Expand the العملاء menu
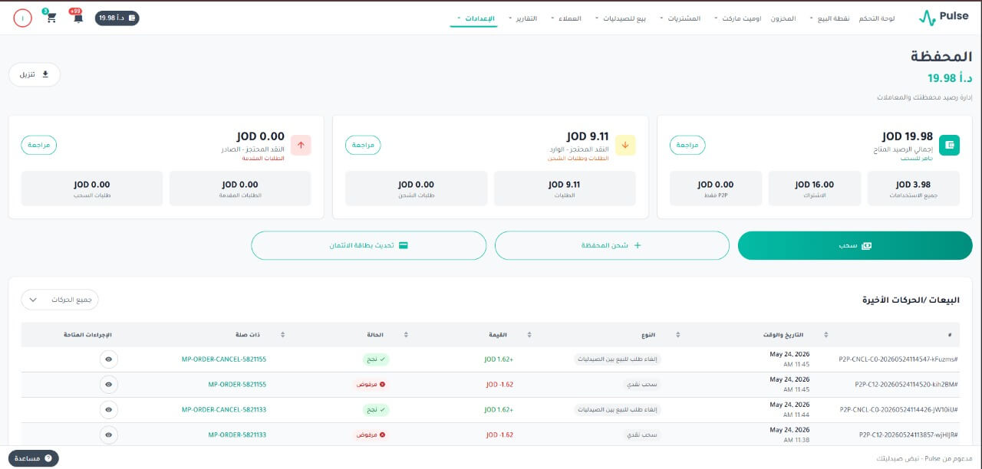 567,18
